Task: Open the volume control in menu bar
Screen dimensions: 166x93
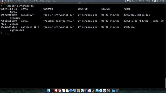Action: click(x=143, y=1)
